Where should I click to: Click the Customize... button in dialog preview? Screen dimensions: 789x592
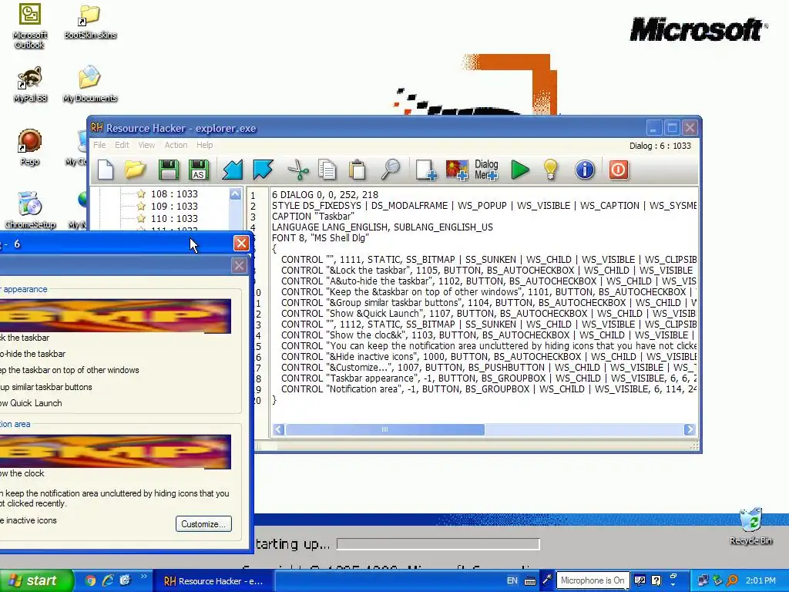pos(203,524)
